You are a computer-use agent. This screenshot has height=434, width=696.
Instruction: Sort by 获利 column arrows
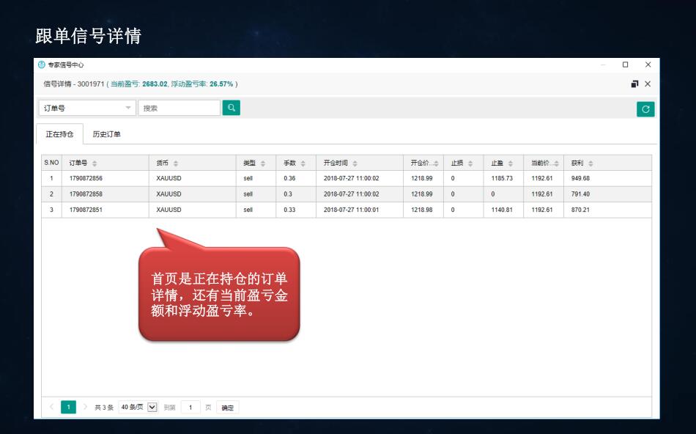tap(591, 163)
